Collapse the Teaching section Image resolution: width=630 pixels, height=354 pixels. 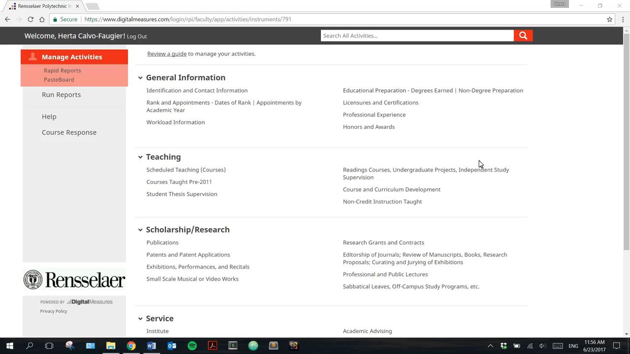coord(140,157)
